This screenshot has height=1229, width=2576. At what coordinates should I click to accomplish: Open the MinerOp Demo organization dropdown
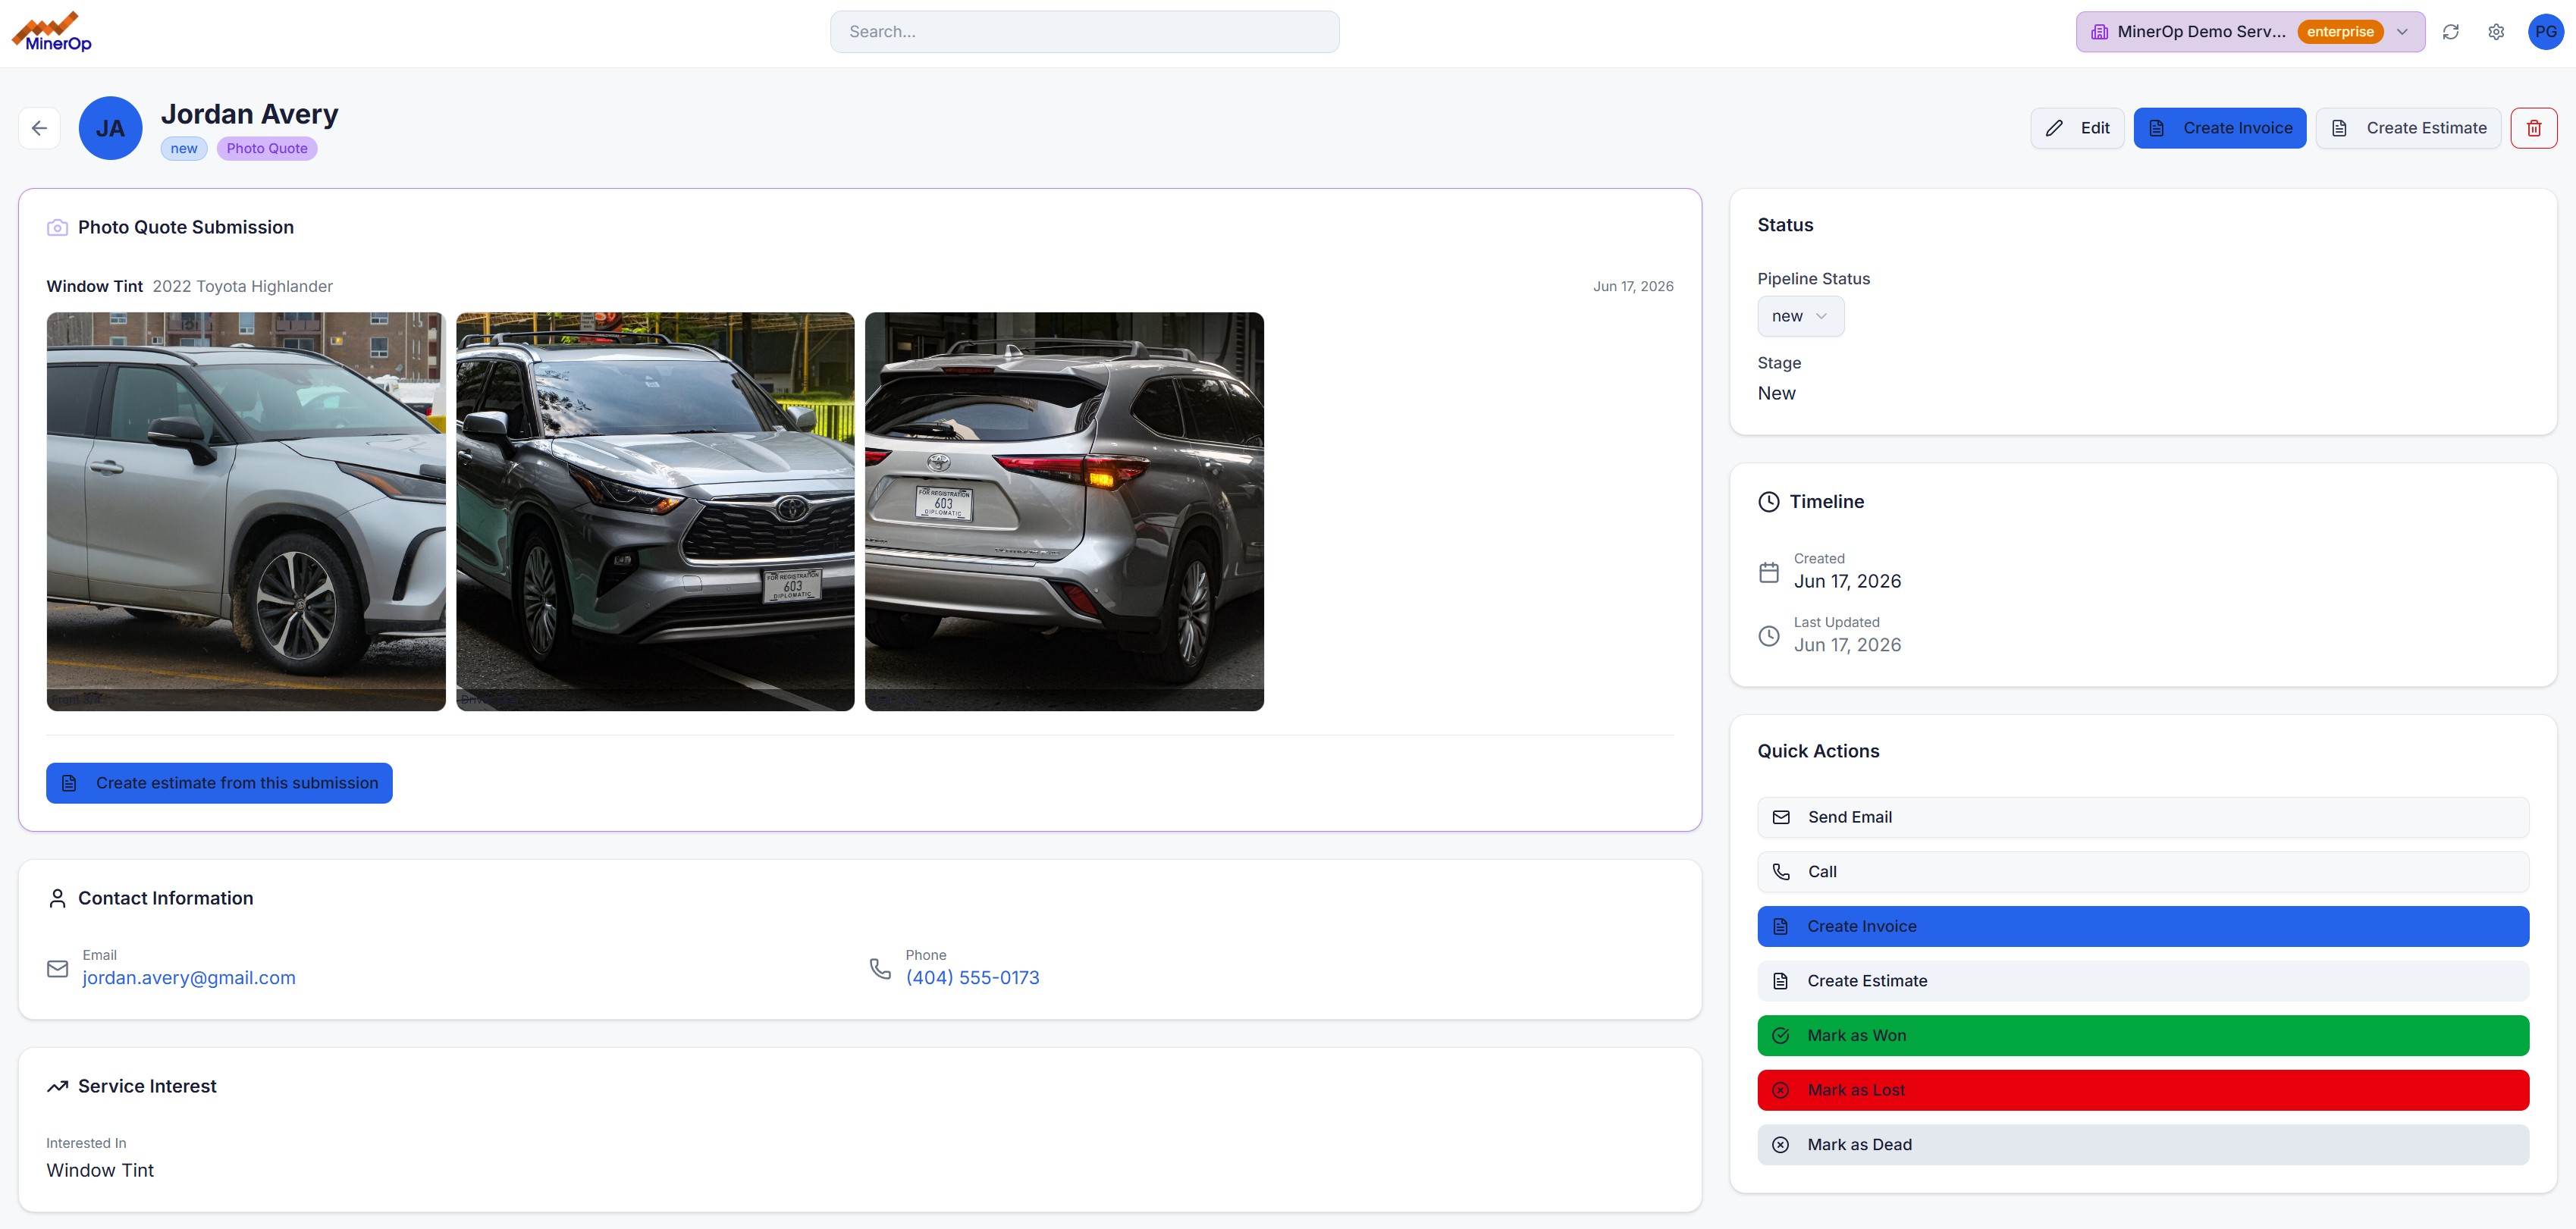2249,32
